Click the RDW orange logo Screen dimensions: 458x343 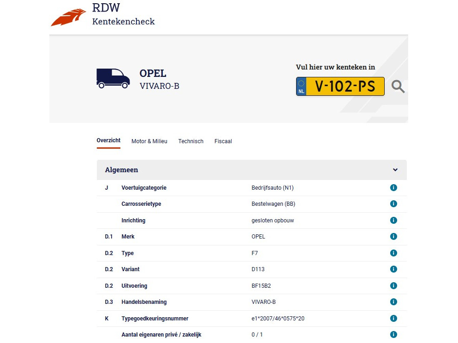(x=68, y=17)
